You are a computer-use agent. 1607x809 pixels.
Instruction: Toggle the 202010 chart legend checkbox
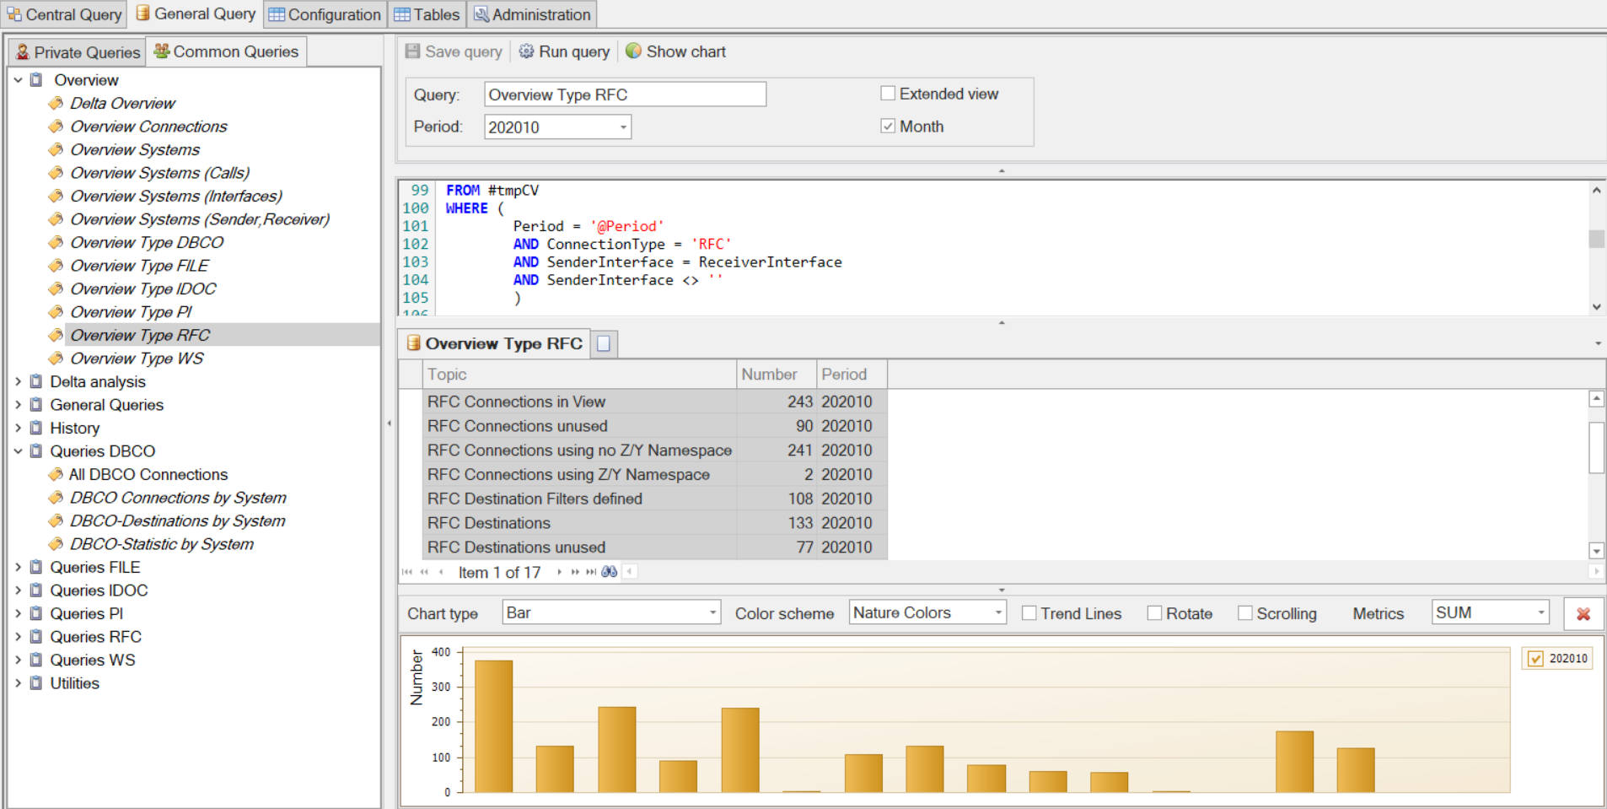click(1536, 659)
